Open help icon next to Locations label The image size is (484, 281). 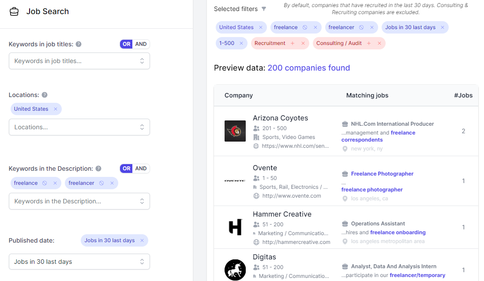(x=45, y=95)
